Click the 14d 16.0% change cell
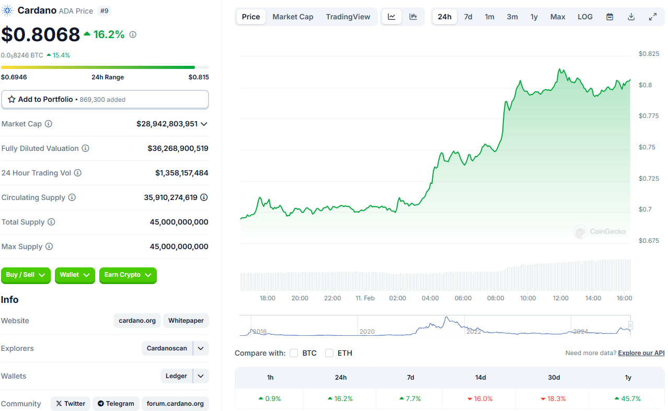The height and width of the screenshot is (411, 668). click(x=480, y=398)
